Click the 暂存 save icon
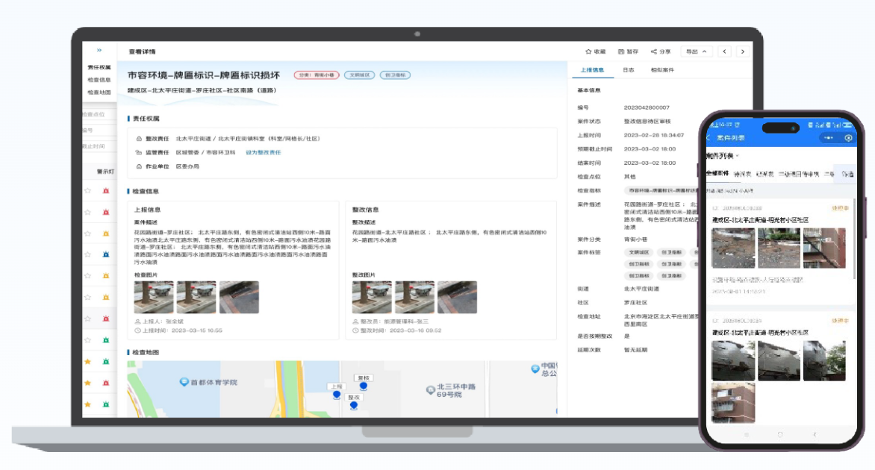 pos(621,51)
